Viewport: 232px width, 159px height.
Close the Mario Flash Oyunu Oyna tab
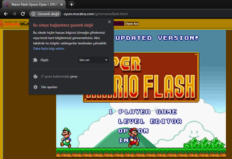(x=62, y=5)
